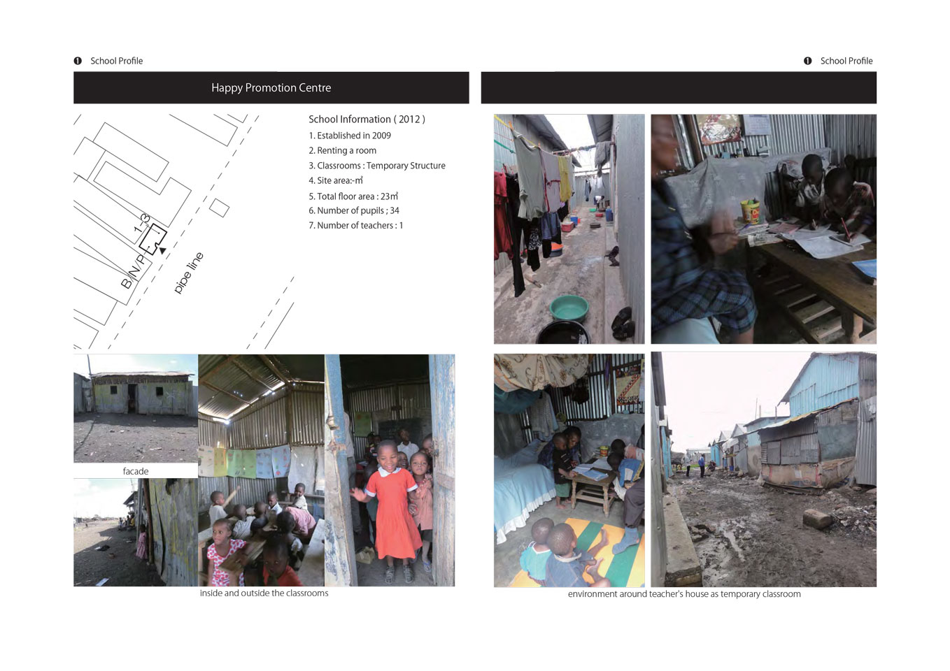Click the 'pipe line' label on the map
Viewport: 950px width, 671px height.
(188, 273)
